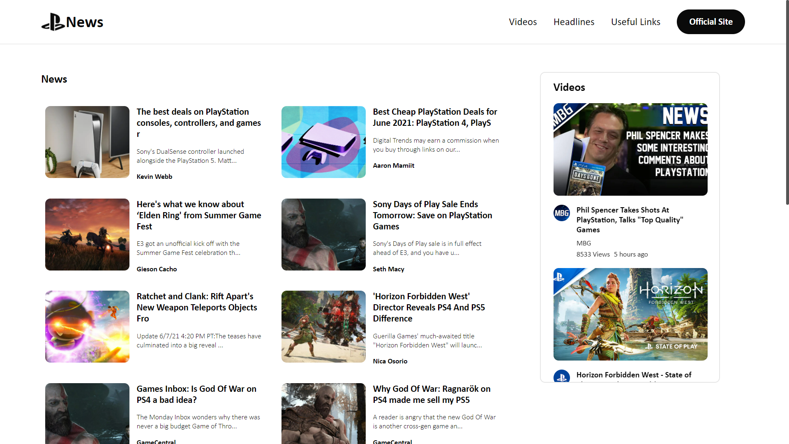Screen dimensions: 789x444
Task: Open the Elden Ring article thumbnail
Action: pos(87,234)
